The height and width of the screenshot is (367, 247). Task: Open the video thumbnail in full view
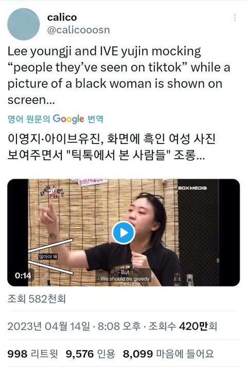tap(123, 232)
